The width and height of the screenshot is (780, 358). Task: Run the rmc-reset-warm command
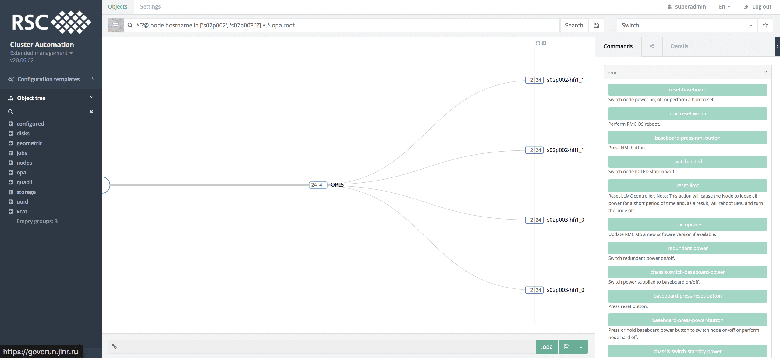point(687,113)
